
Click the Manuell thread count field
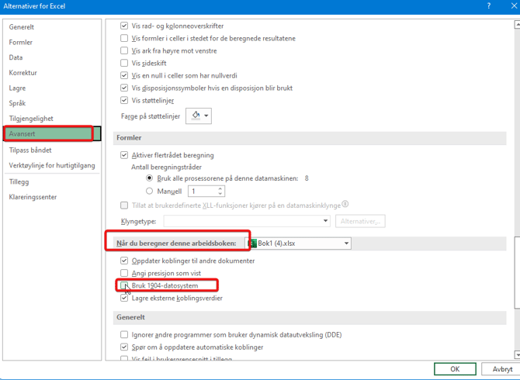(203, 191)
